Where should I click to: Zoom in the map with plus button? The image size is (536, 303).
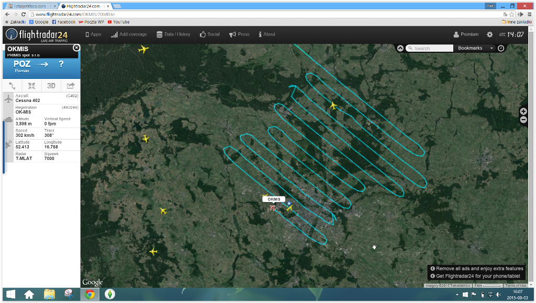pos(523,111)
